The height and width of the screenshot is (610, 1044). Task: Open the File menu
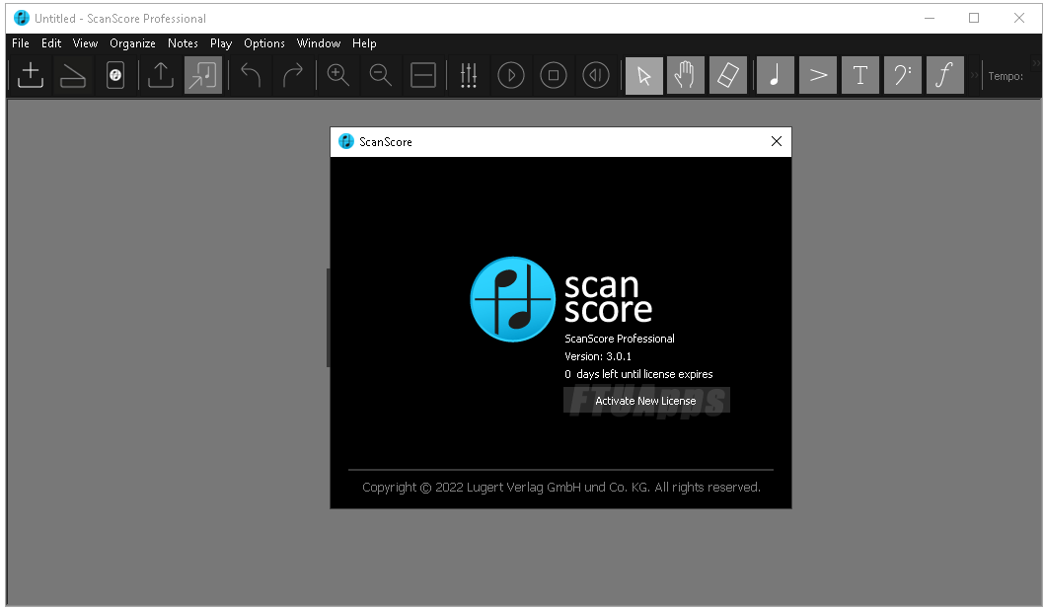[21, 43]
